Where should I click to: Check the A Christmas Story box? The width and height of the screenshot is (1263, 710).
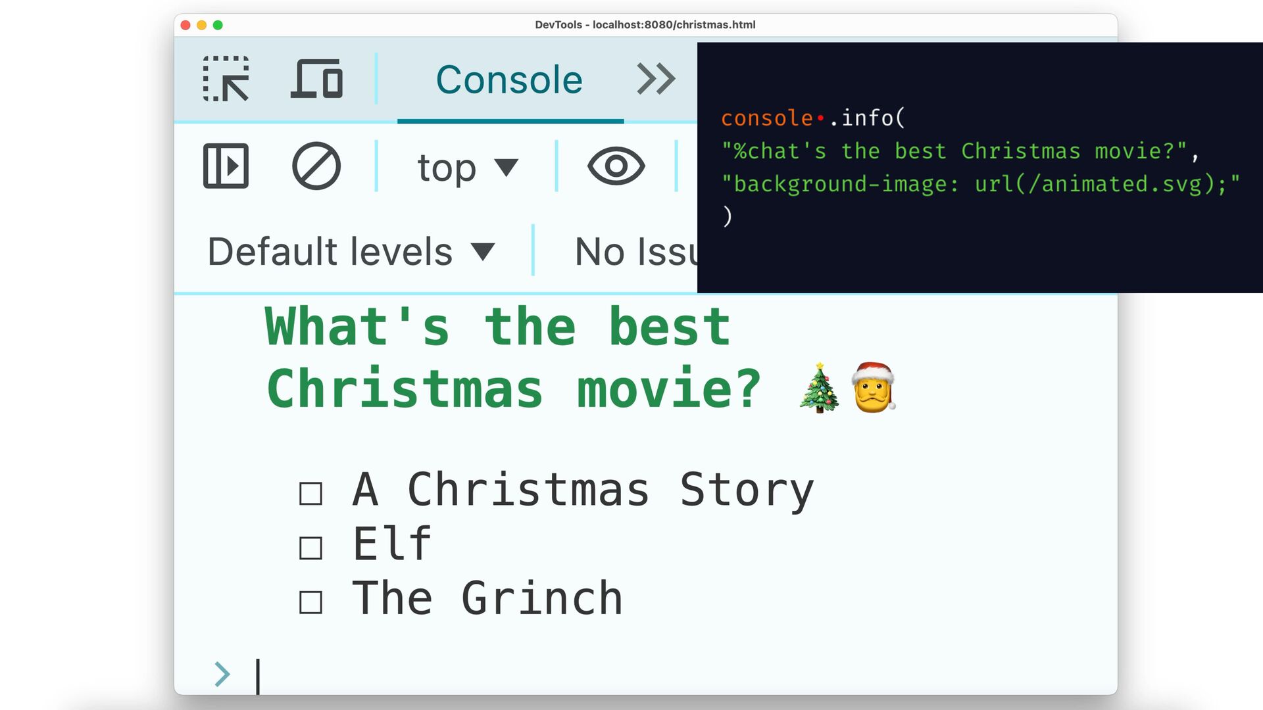tap(310, 494)
